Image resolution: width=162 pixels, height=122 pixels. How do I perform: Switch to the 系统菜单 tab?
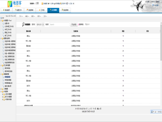65,10
